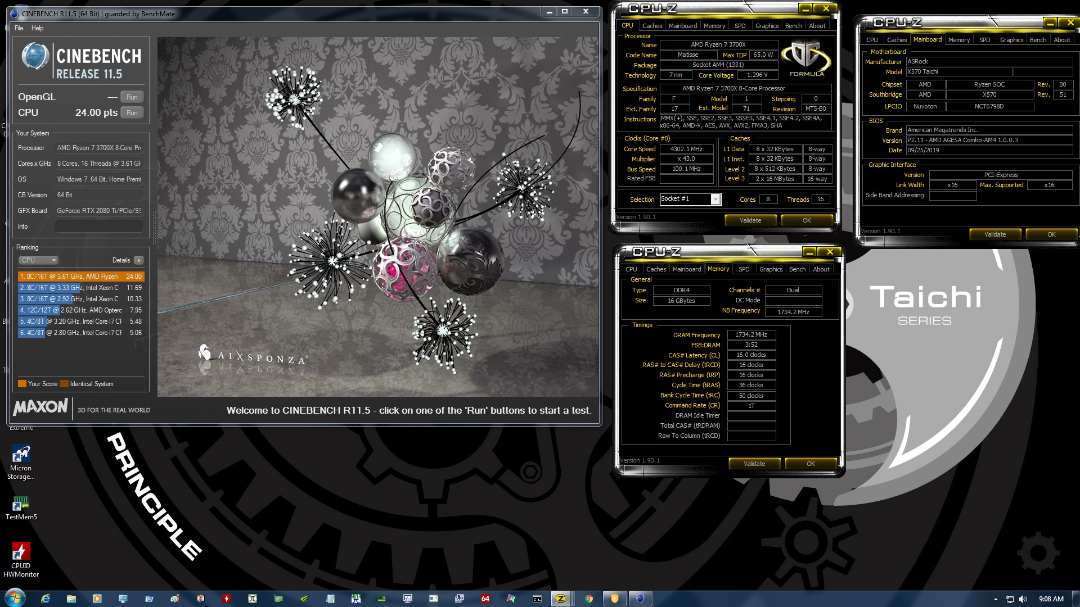Screen dimensions: 1080x607
Task: Select ranking row 6 Intel Core i7 5.06
Action: [81, 333]
